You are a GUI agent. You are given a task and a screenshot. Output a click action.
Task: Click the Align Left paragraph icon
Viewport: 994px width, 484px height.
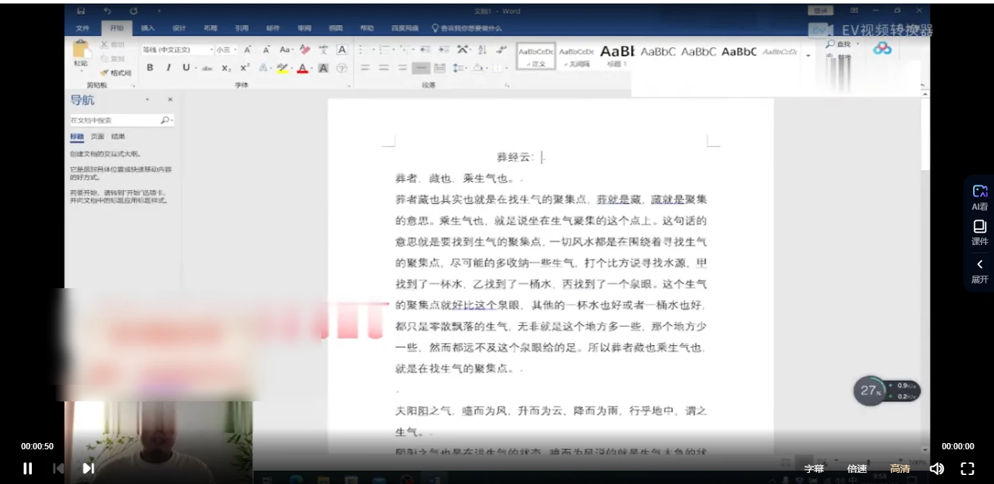point(364,68)
